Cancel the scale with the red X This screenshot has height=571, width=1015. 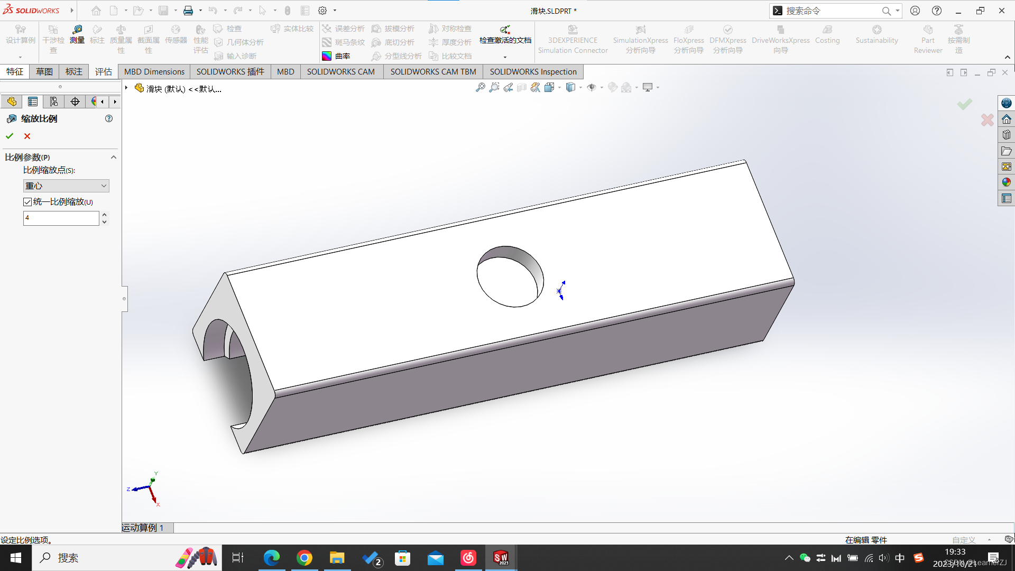pos(27,136)
